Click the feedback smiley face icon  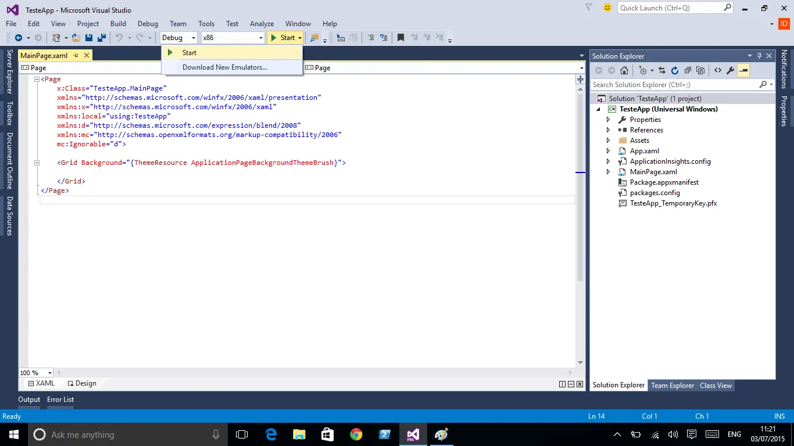pyautogui.click(x=607, y=8)
